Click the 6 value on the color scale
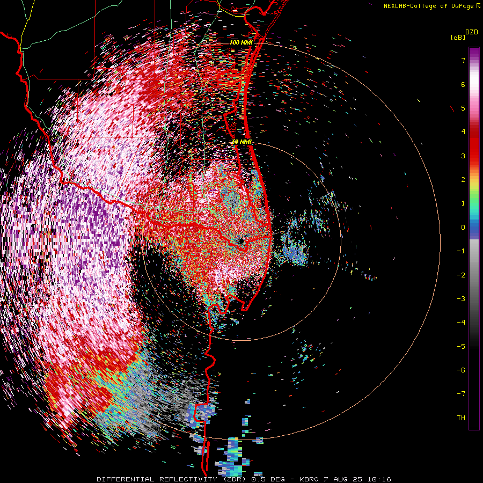Screen dimensions: 483x483 tap(463, 84)
